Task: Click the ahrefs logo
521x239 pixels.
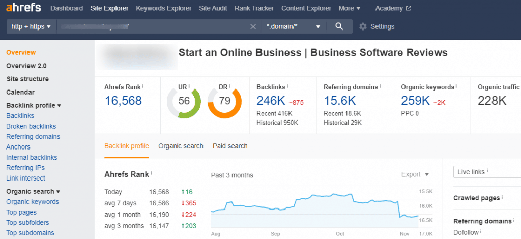Action: (x=23, y=8)
